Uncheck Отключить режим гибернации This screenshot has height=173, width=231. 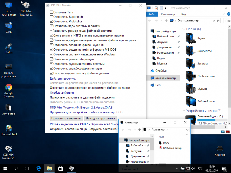pyautogui.click(x=51, y=59)
